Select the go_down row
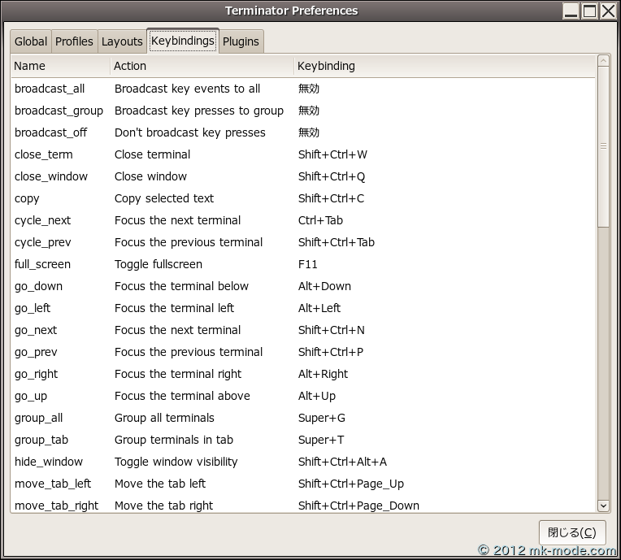The image size is (621, 560). 38,286
